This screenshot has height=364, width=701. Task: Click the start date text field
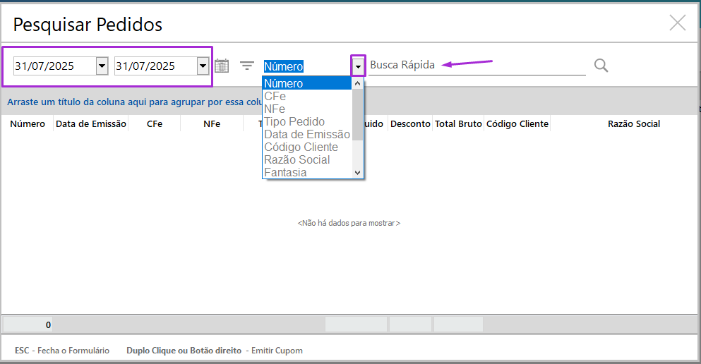point(54,66)
